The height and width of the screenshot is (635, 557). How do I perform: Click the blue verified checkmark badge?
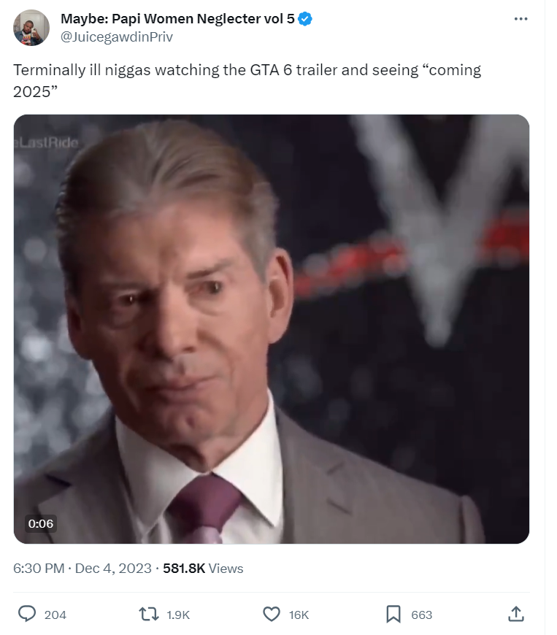(305, 19)
